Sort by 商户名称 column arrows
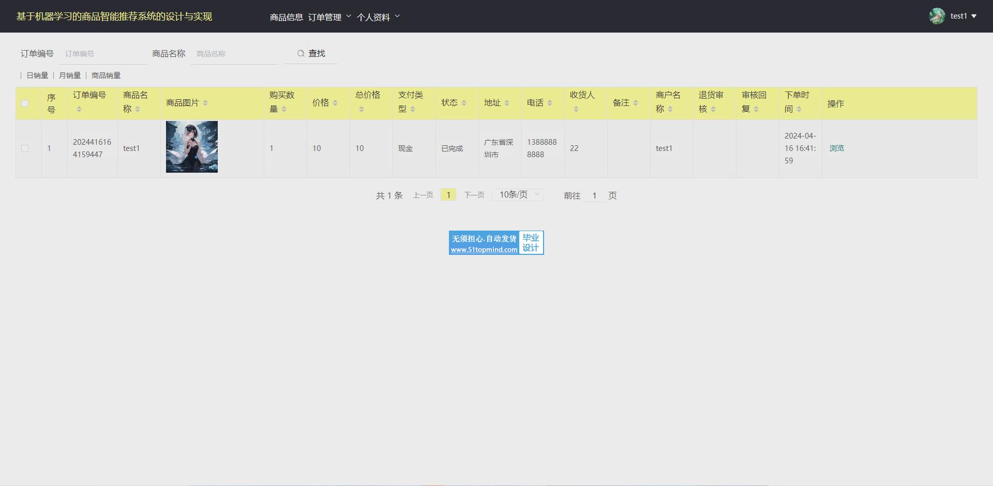Screen dimensions: 993x486 (x=670, y=109)
